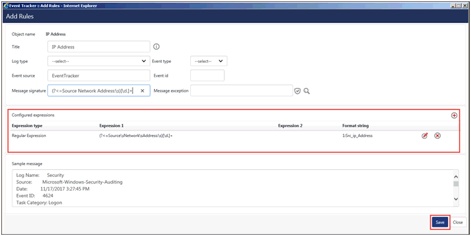The width and height of the screenshot is (471, 236).
Task: Clear the Message signature field with X
Action: (142, 90)
